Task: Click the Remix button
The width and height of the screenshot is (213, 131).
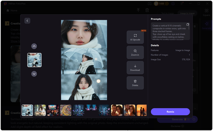Action: pyautogui.click(x=170, y=112)
